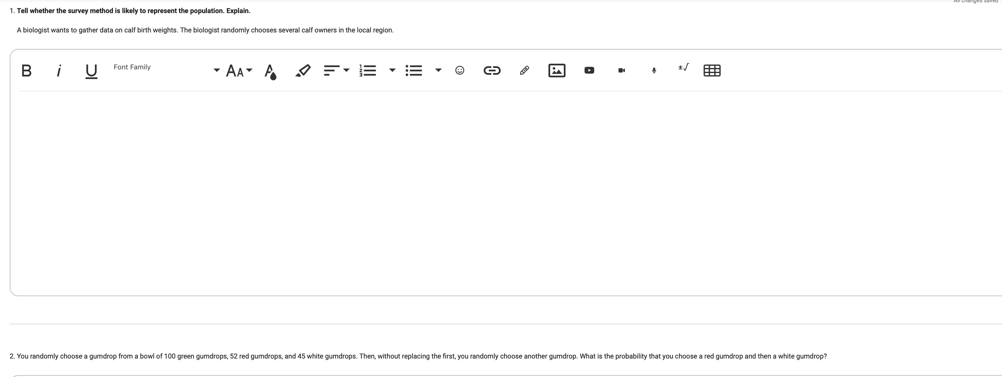This screenshot has width=1002, height=377.
Task: Attach a file with the pencil/attachment icon
Action: [x=524, y=71]
